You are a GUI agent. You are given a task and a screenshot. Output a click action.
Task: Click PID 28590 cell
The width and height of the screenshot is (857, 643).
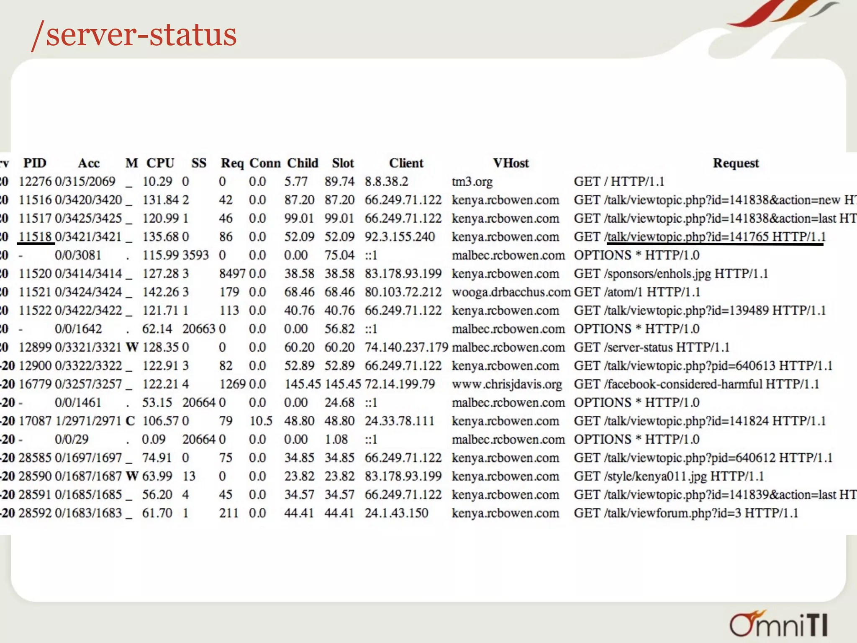35,476
